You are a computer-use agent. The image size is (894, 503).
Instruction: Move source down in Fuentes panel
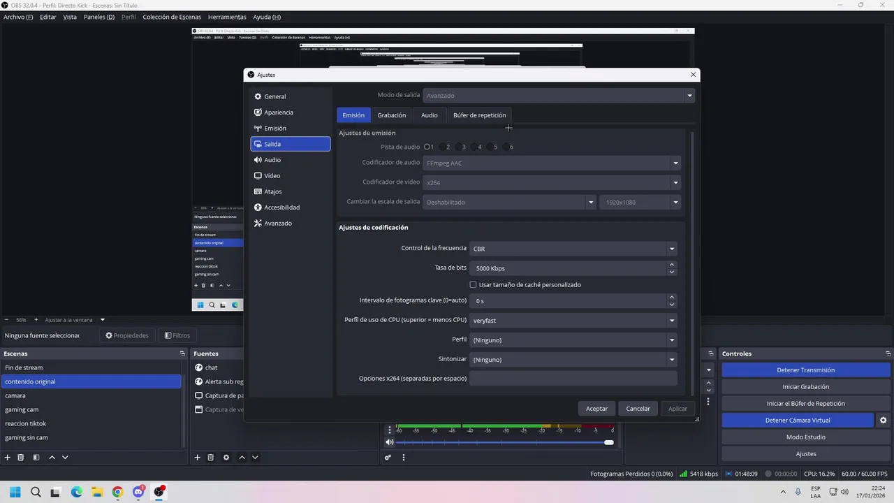pos(255,458)
